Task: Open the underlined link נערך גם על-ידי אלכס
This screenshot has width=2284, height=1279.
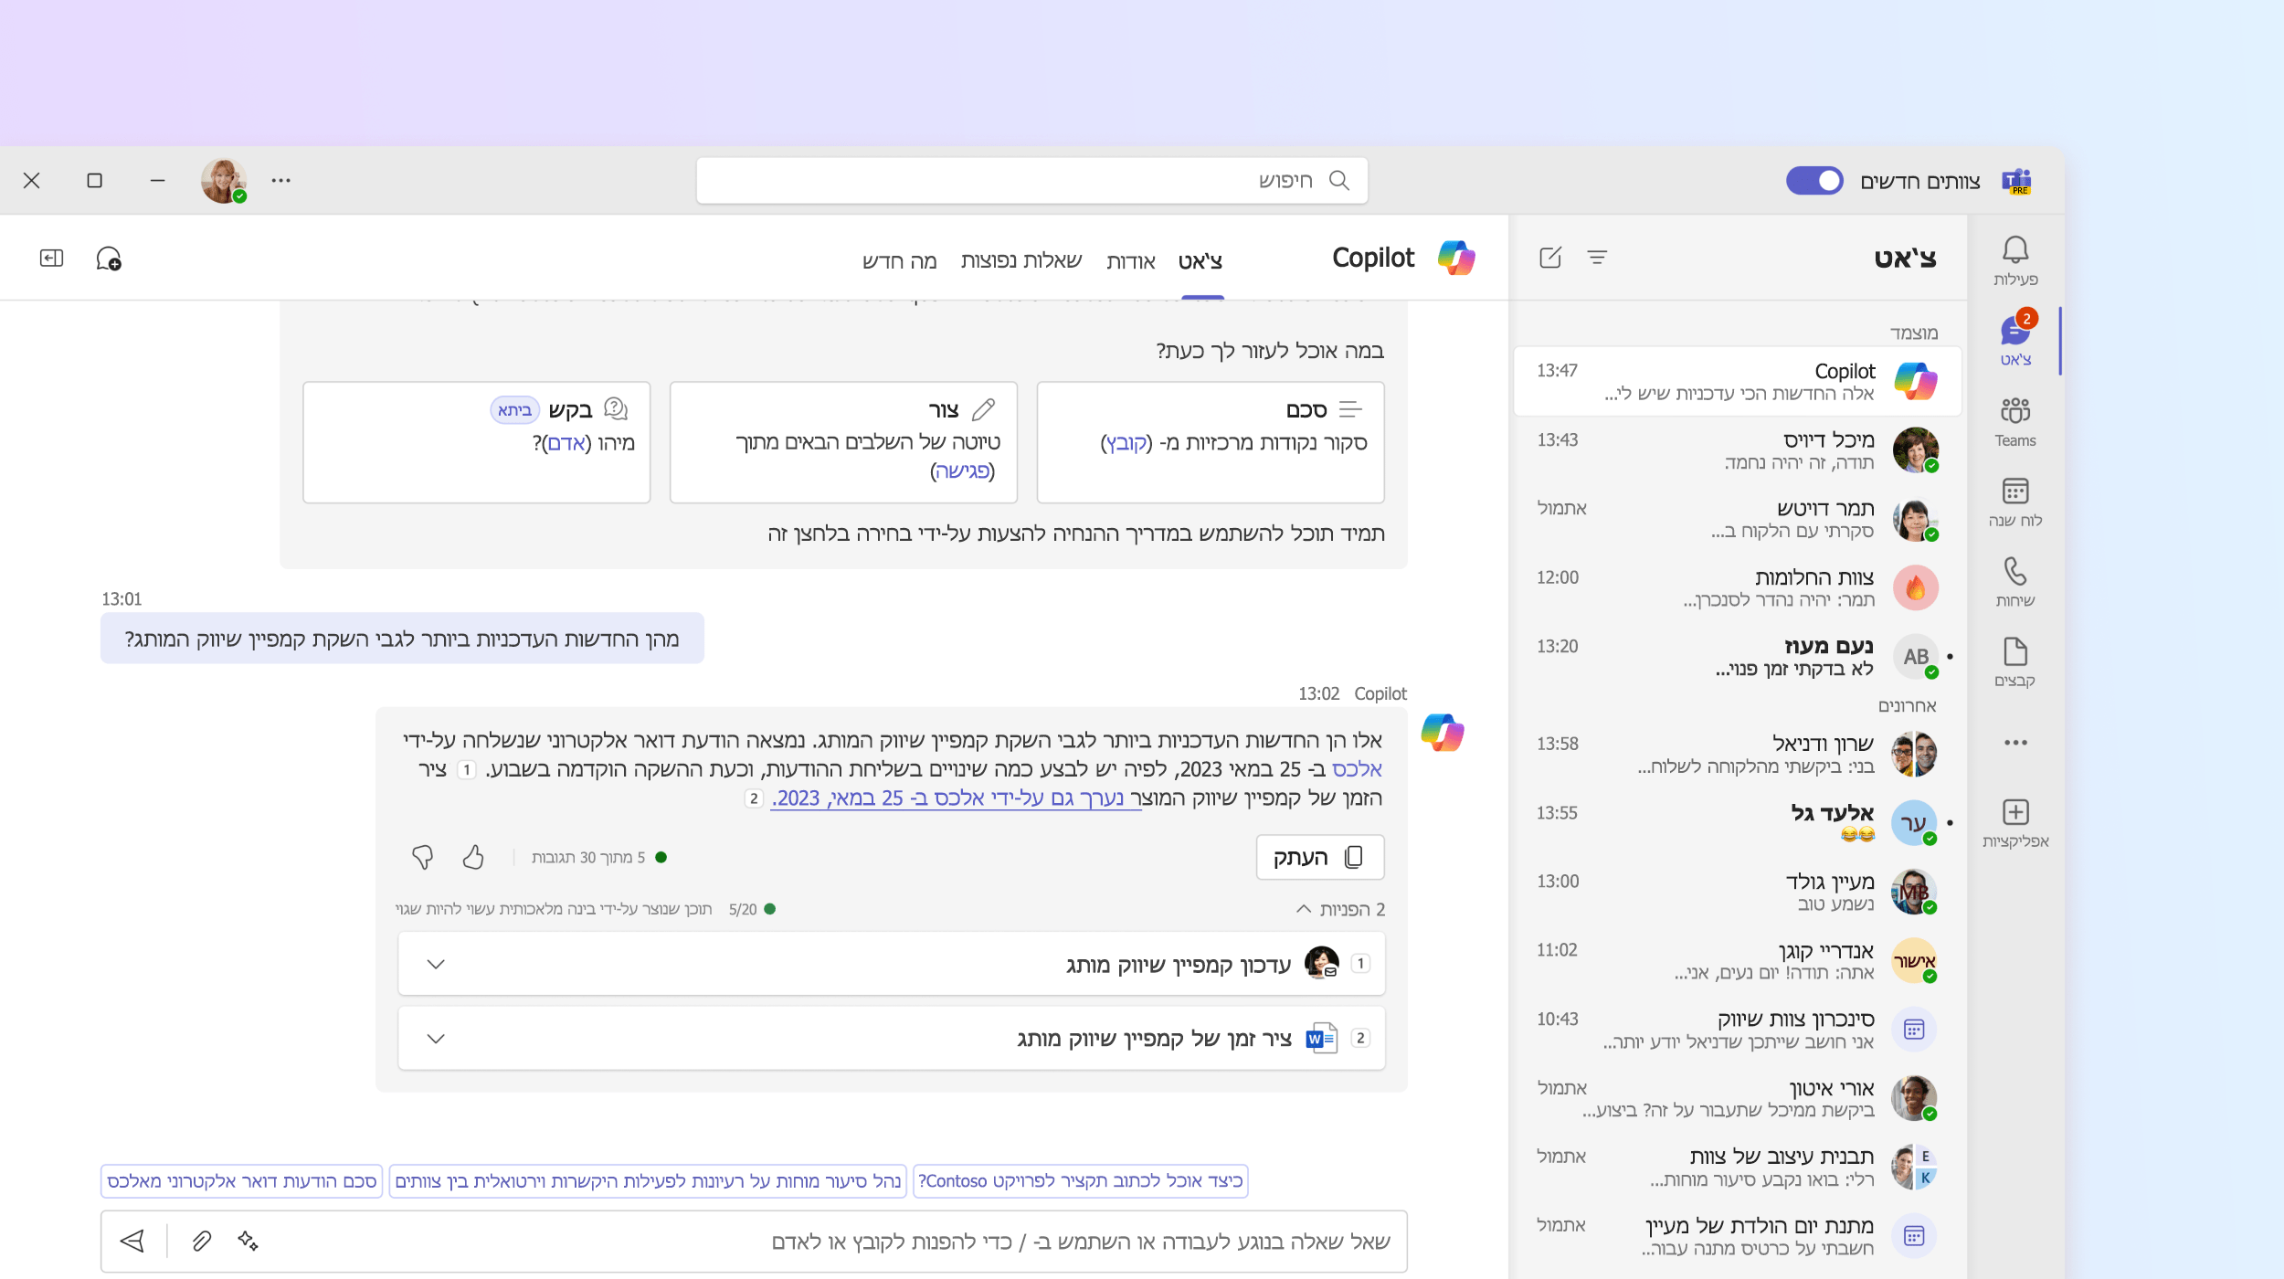Action: click(956, 798)
